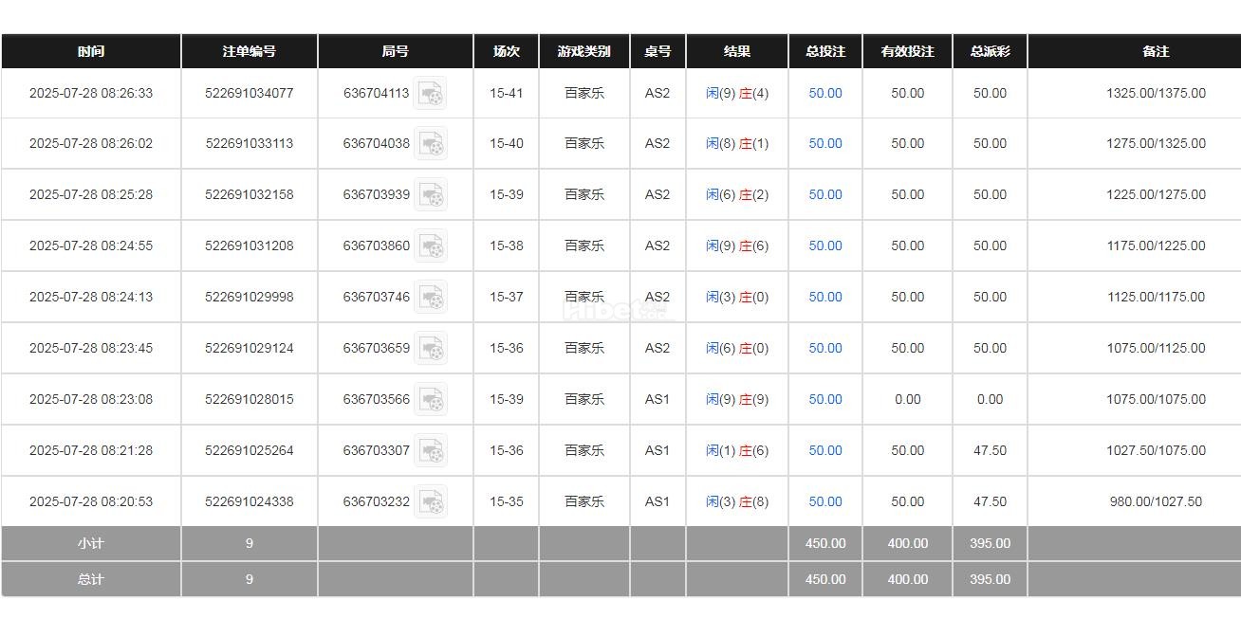This screenshot has width=1241, height=618.
Task: Open 50.00 bet link for order 522691024338
Action: tap(825, 502)
